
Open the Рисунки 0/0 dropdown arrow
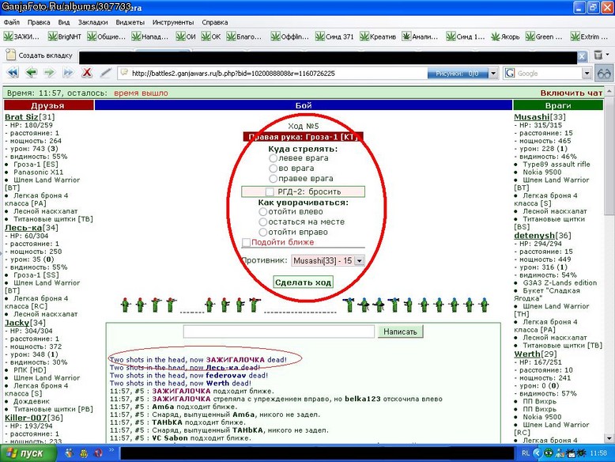tap(493, 74)
